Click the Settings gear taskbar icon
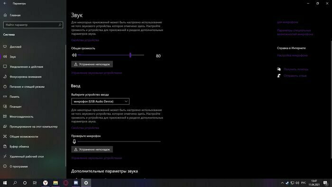Viewport: 332px width, 187px height. 86,183
